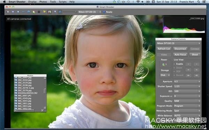Select IMG_5033.jpg in Photos list
Viewport: 209px width, 130px height.
(x=25, y=101)
